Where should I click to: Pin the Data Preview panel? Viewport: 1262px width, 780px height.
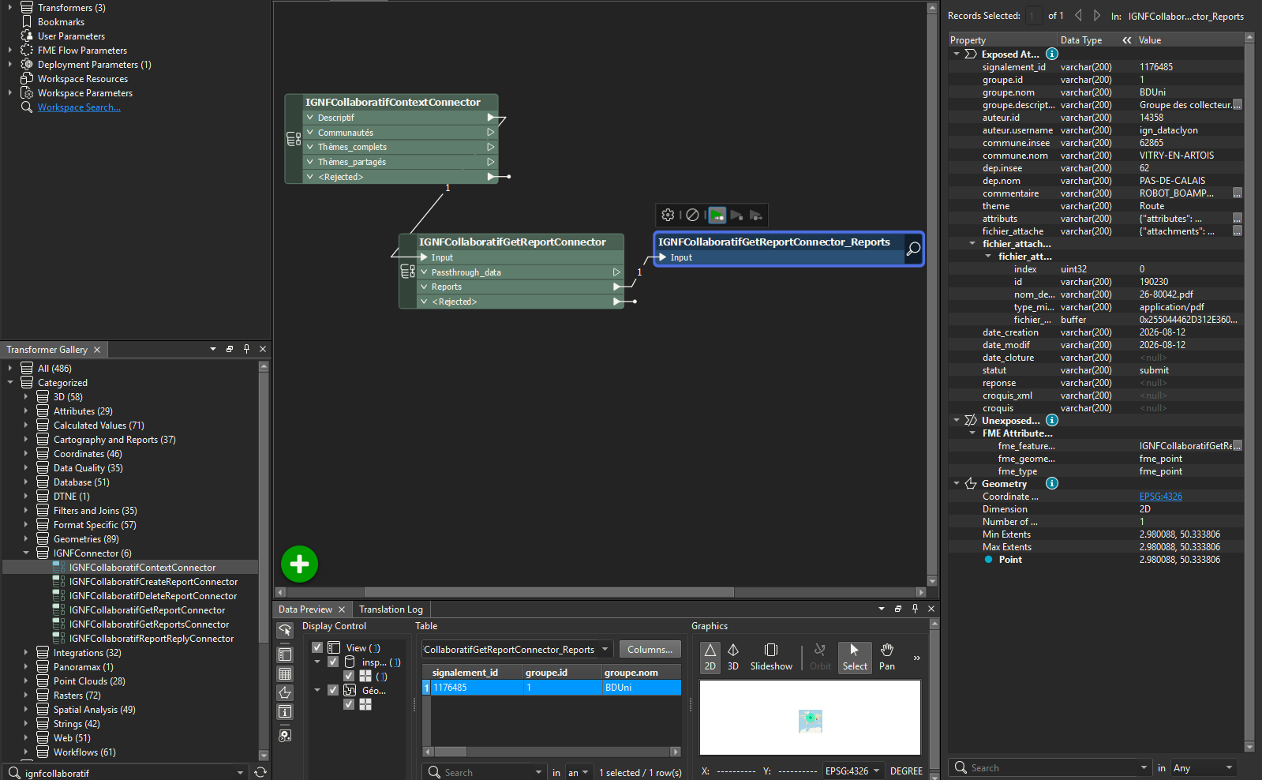[915, 609]
